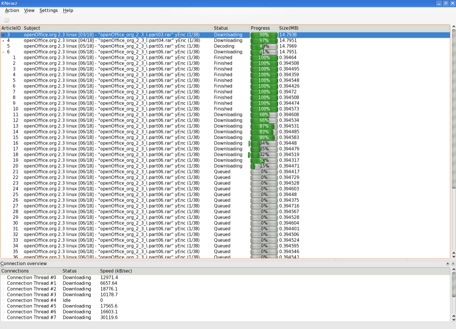Viewport: 456px width, 329px height.
Task: Open the Help menu
Action: (68, 10)
